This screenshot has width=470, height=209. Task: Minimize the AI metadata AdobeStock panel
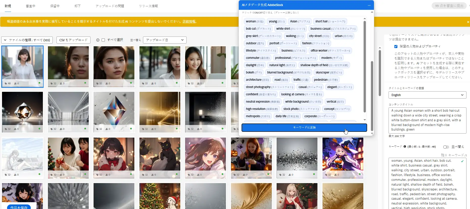[x=369, y=5]
